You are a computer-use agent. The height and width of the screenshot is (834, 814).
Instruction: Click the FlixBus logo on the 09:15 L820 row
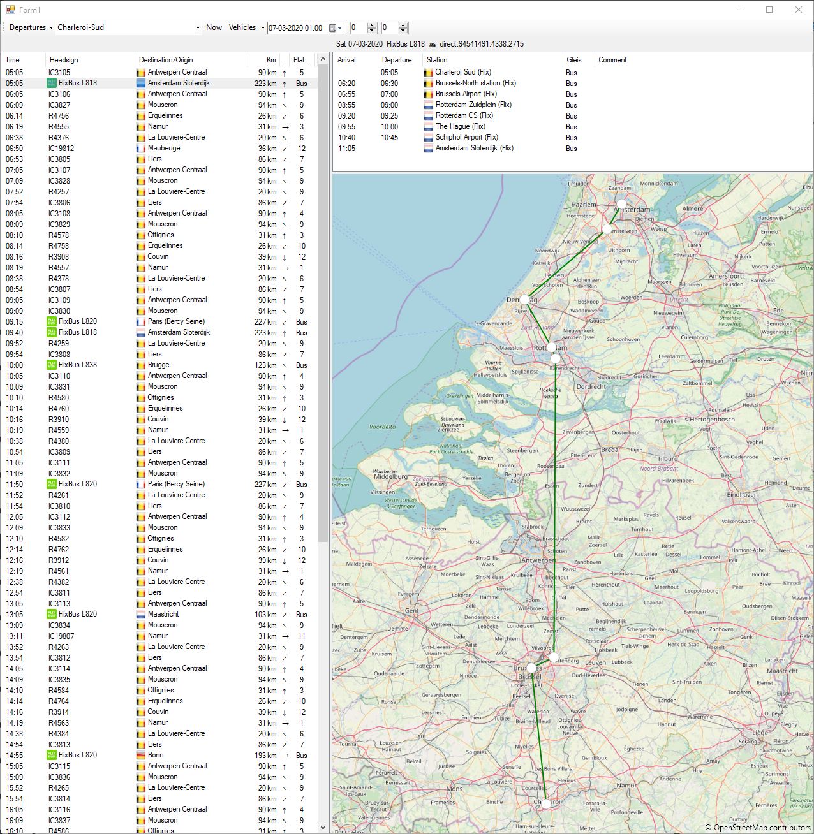tap(52, 322)
